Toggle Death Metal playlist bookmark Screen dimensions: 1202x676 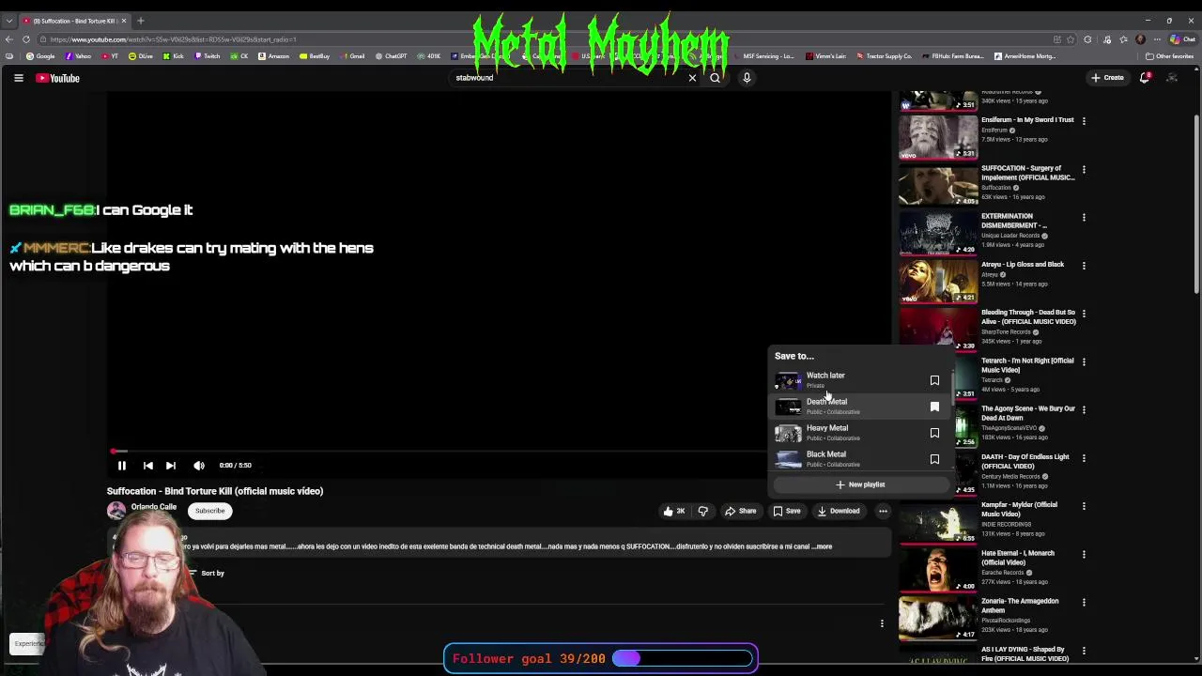coord(934,407)
